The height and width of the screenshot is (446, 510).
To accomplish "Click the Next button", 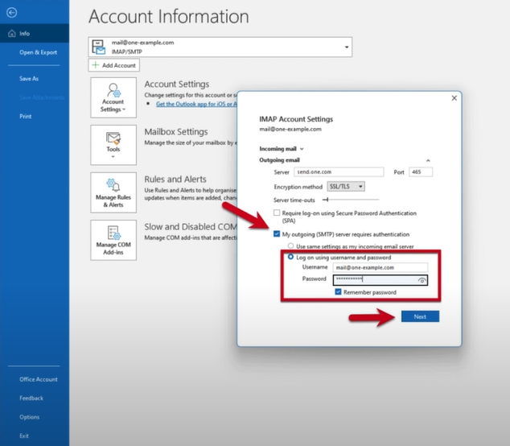I will (420, 316).
